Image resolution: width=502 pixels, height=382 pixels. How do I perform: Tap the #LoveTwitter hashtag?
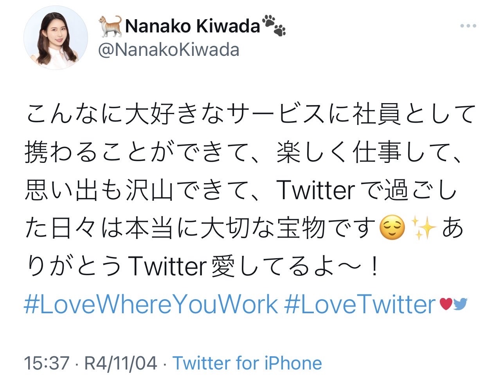[x=360, y=304]
